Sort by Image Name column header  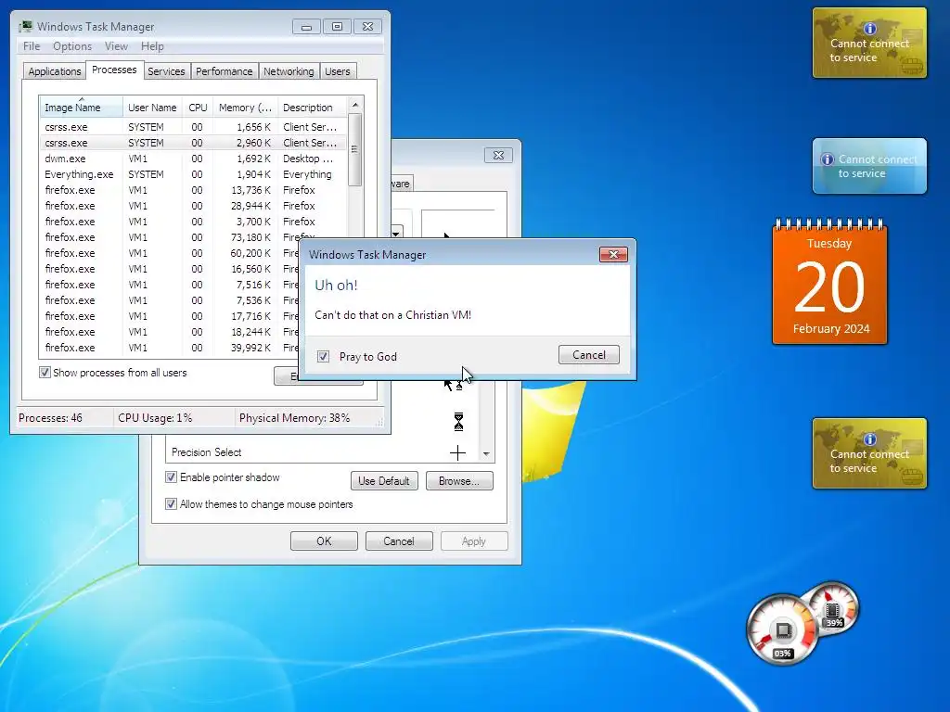tap(82, 108)
